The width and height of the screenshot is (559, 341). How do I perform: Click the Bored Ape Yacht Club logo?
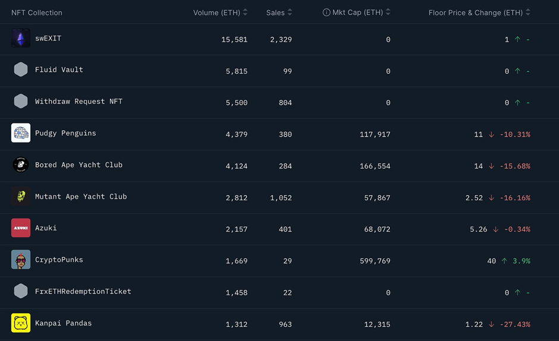(x=21, y=165)
